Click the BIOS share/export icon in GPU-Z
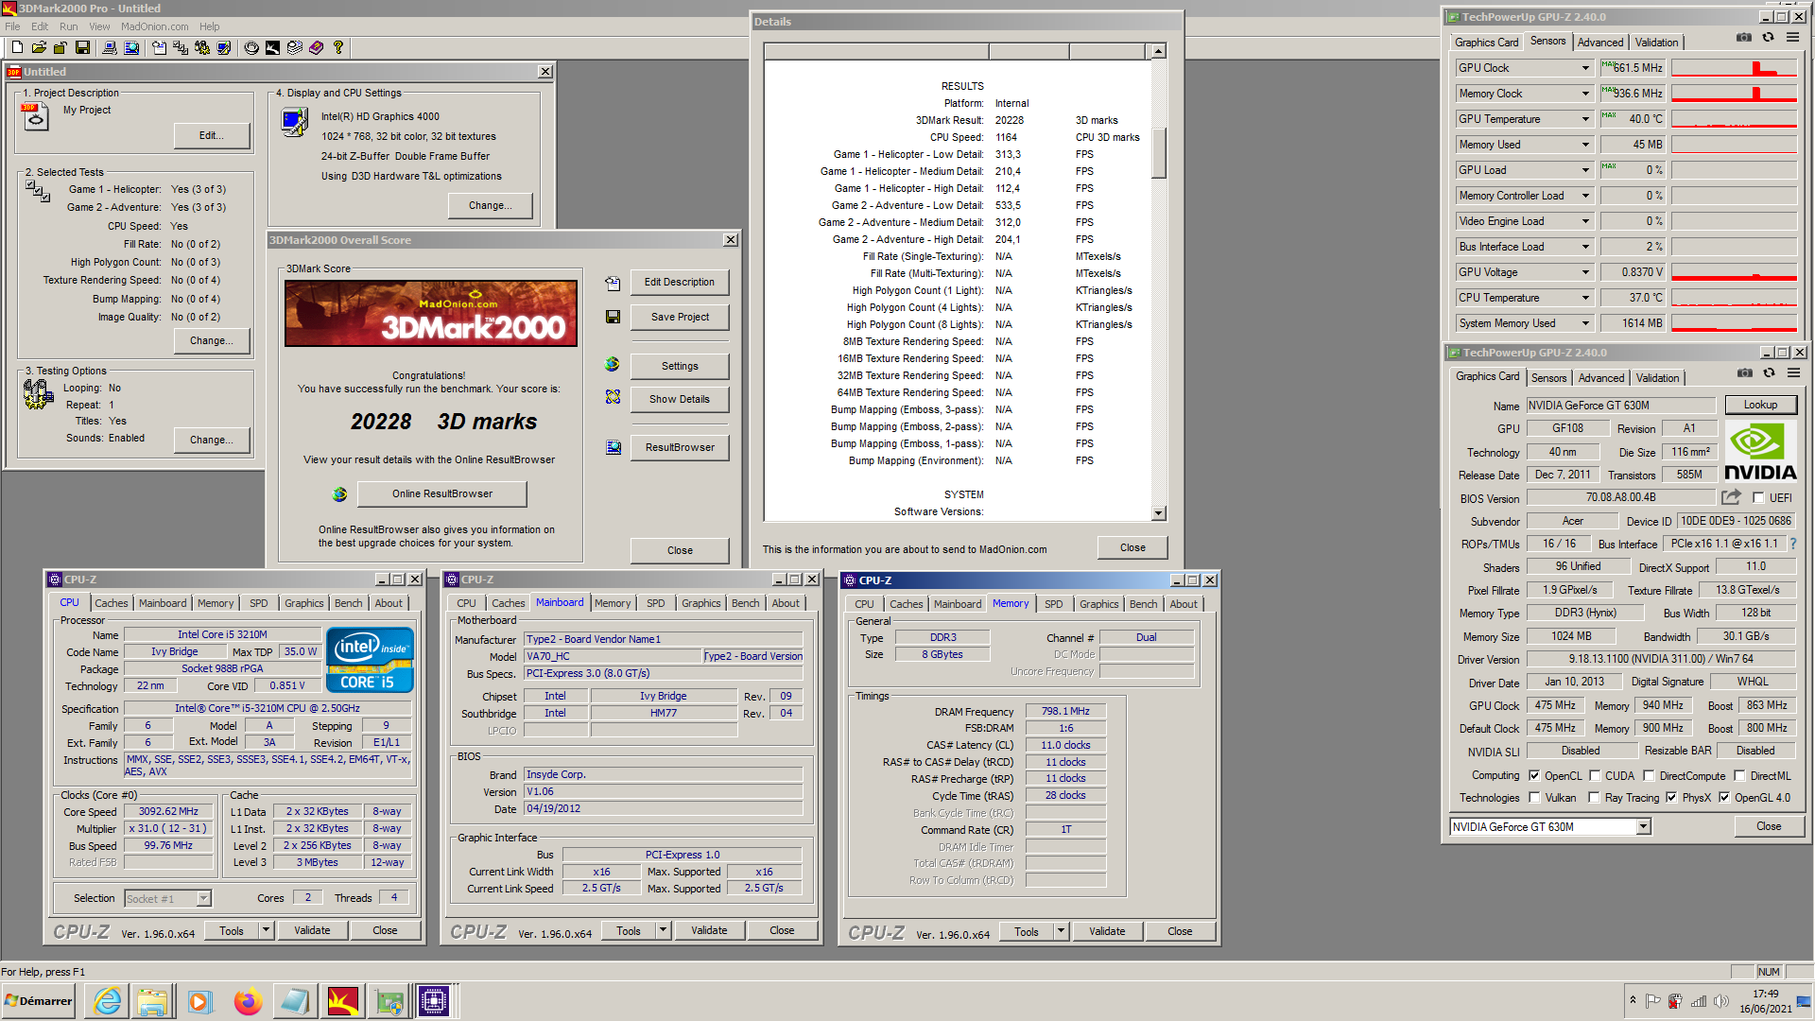Image resolution: width=1815 pixels, height=1021 pixels. pyautogui.click(x=1731, y=497)
